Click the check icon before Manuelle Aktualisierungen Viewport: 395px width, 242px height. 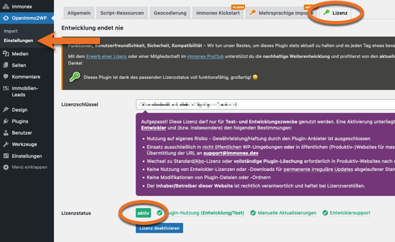(x=253, y=213)
